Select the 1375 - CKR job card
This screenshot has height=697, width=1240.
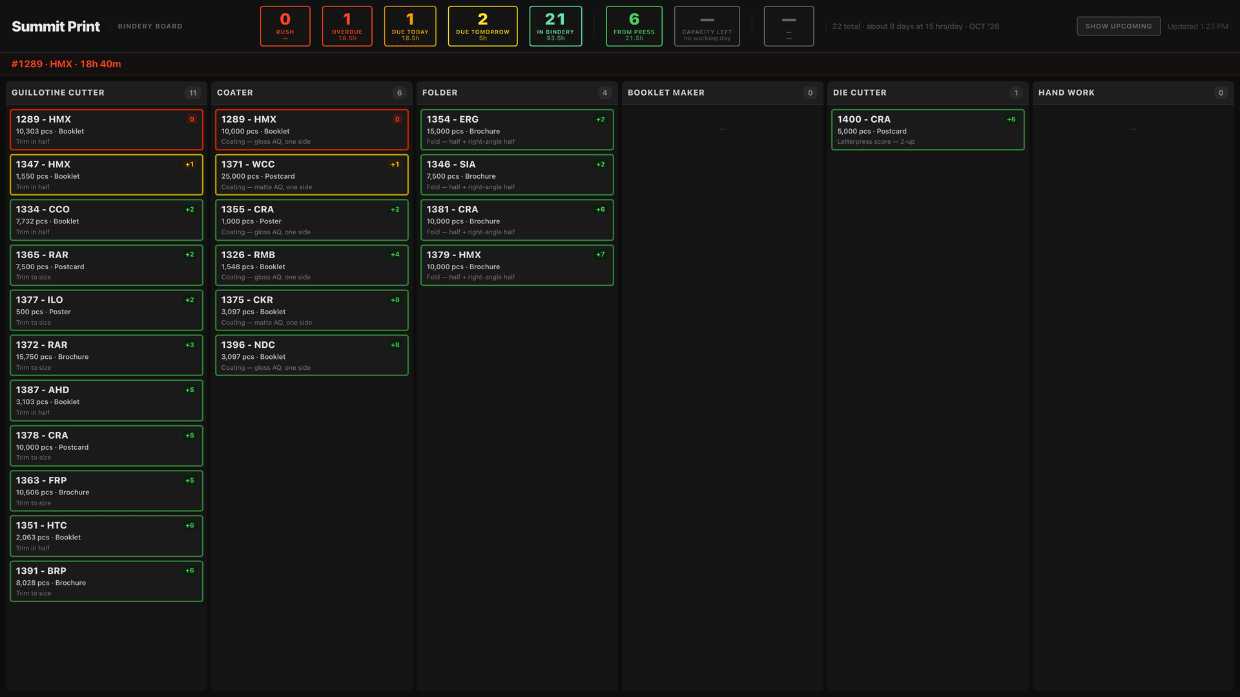(312, 310)
